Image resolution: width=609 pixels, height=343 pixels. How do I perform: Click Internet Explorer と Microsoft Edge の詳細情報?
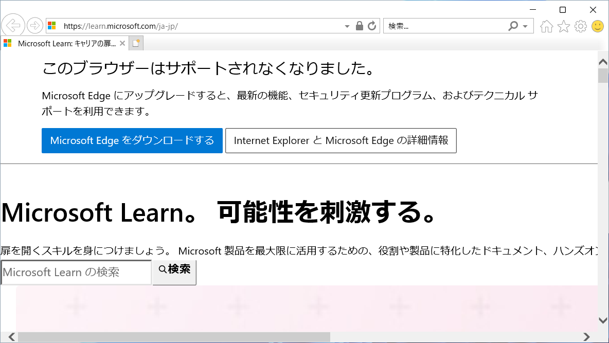point(341,140)
